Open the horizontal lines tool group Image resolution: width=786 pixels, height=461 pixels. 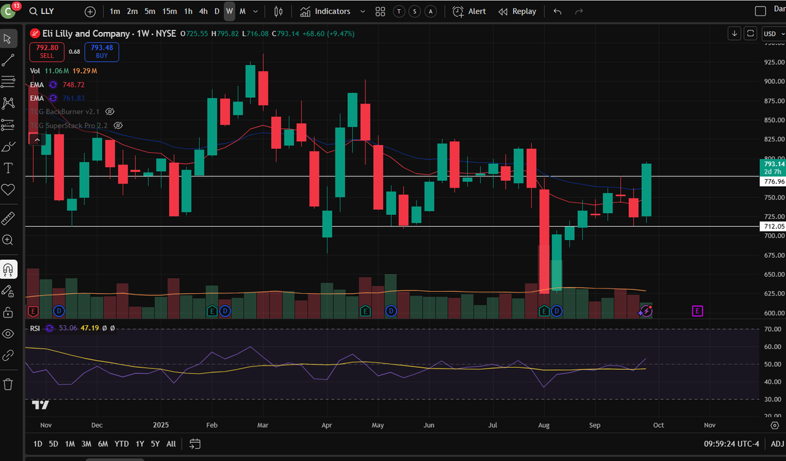point(9,82)
